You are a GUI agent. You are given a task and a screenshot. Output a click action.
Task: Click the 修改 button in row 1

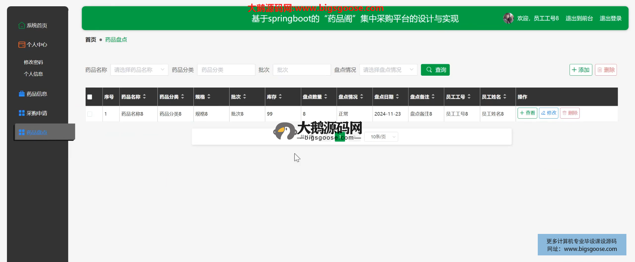click(548, 113)
